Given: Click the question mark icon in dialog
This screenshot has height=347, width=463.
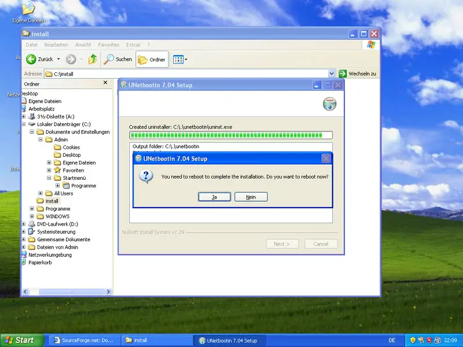Looking at the screenshot, I should [x=146, y=176].
